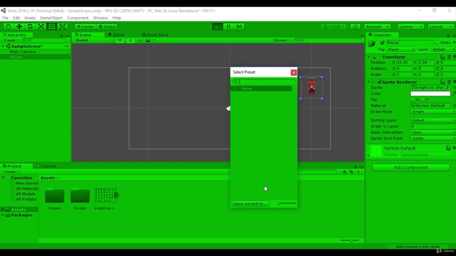Open the Shaded draw mode dropdown

point(94,40)
